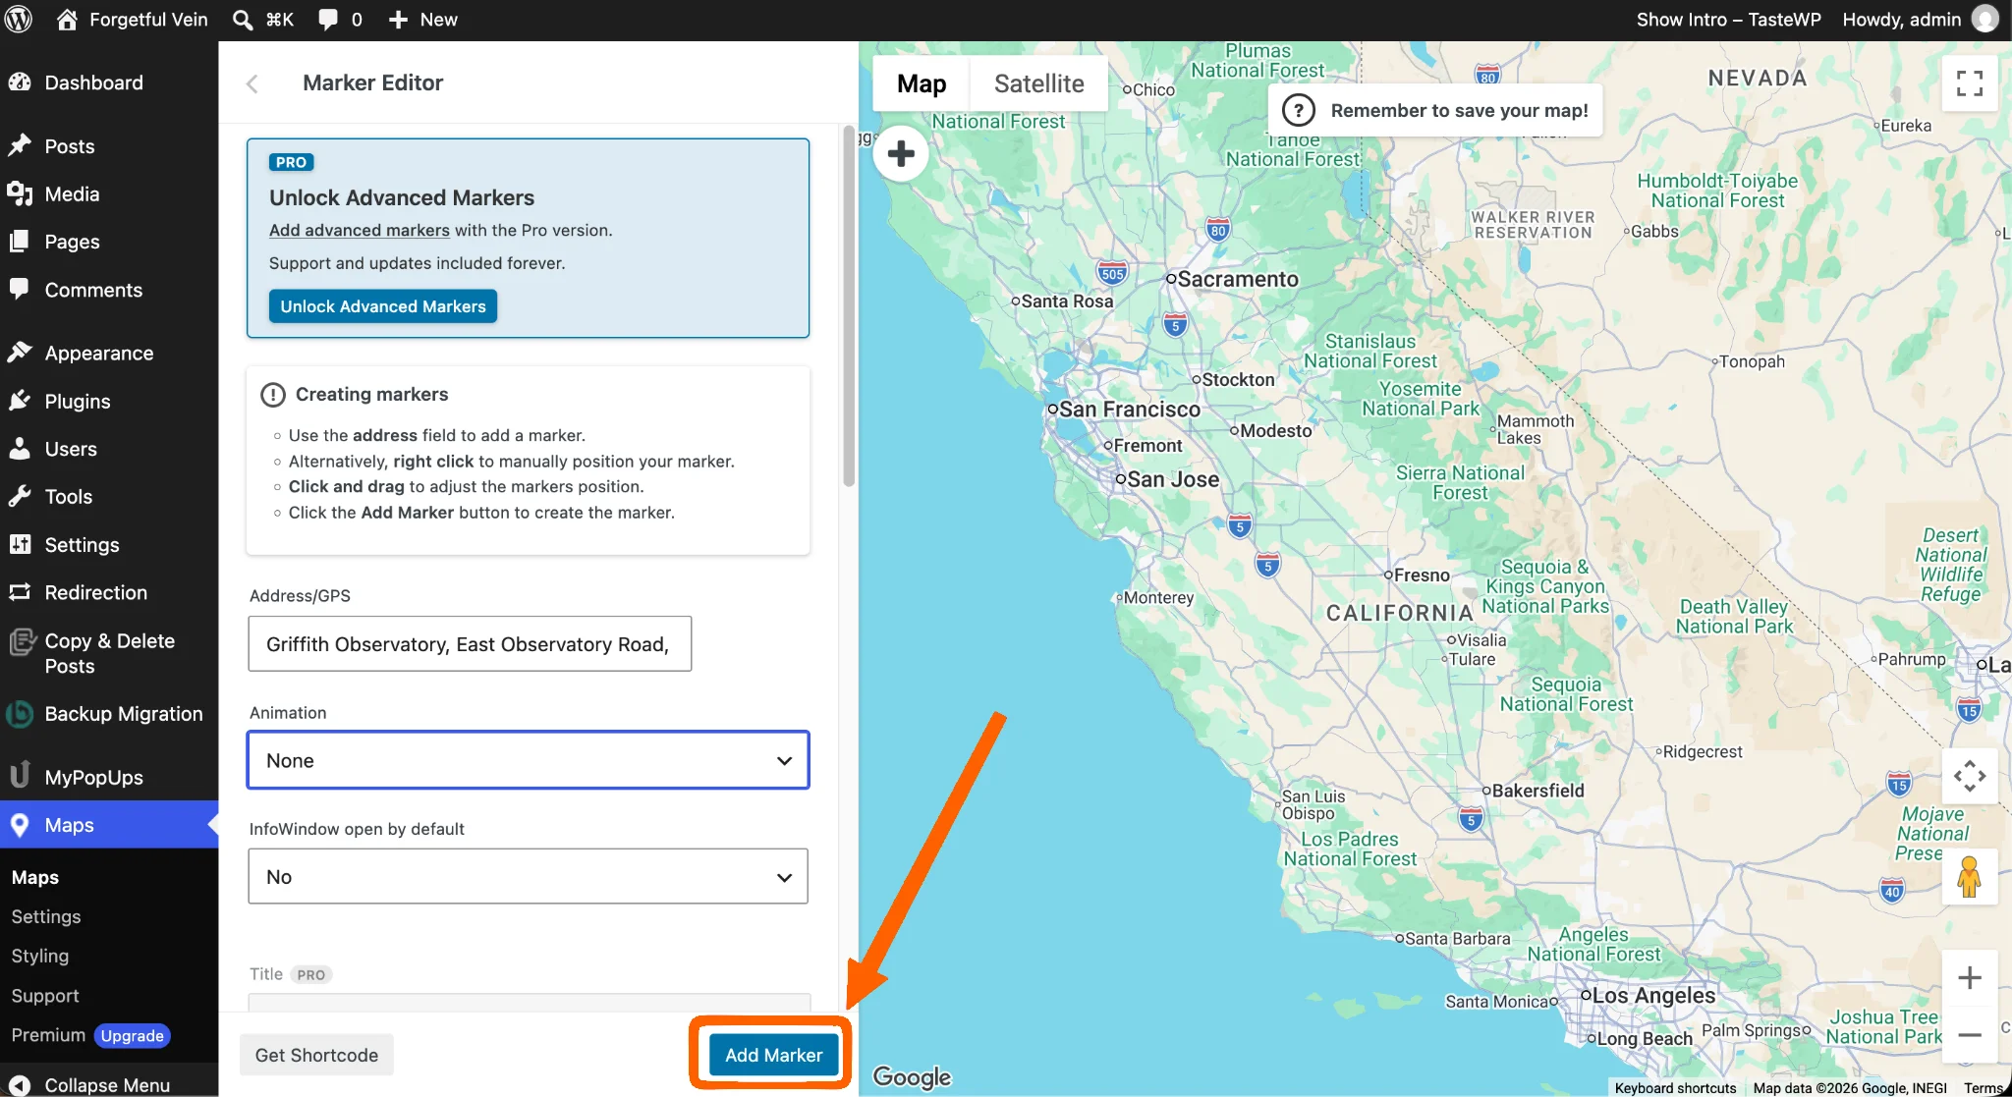Click Show Intro – TasteWP link
This screenshot has width=2012, height=1097.
pyautogui.click(x=1728, y=20)
